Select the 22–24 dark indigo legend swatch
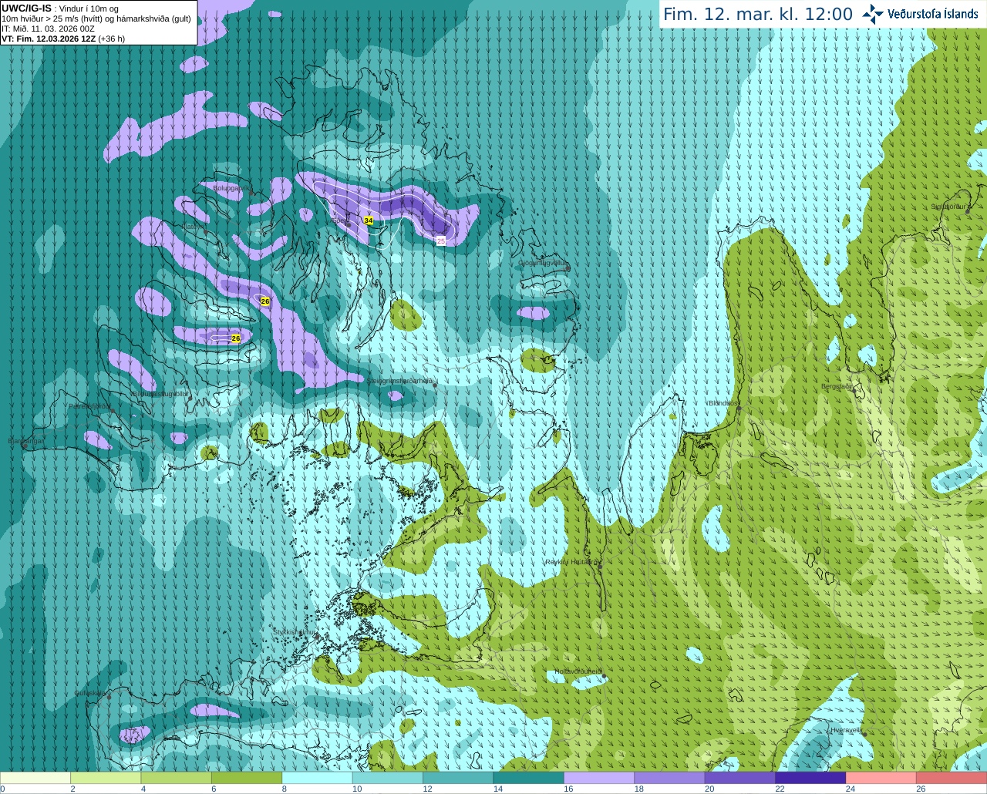This screenshot has height=794, width=987. [810, 779]
